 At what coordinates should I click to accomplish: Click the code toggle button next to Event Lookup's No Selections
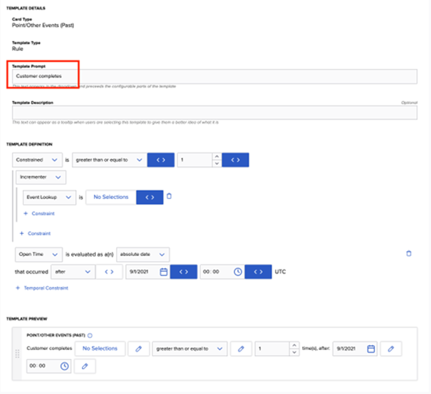pos(150,197)
